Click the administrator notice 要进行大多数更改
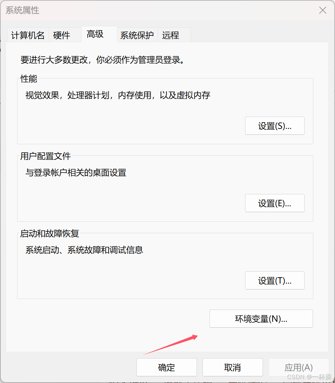This screenshot has width=335, height=383. 102,60
